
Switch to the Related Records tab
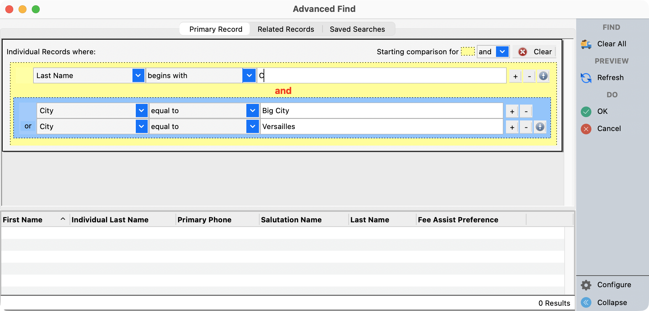pyautogui.click(x=286, y=29)
